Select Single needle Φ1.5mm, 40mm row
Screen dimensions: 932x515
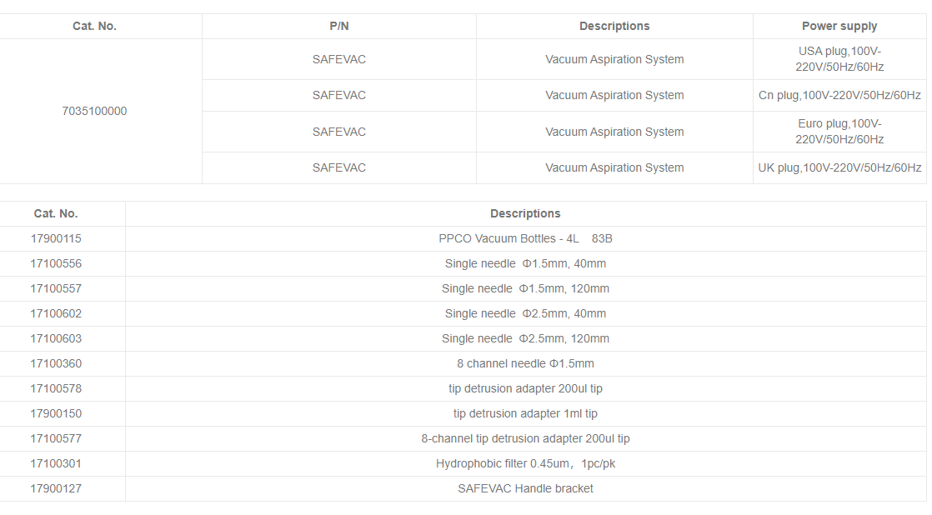(525, 263)
